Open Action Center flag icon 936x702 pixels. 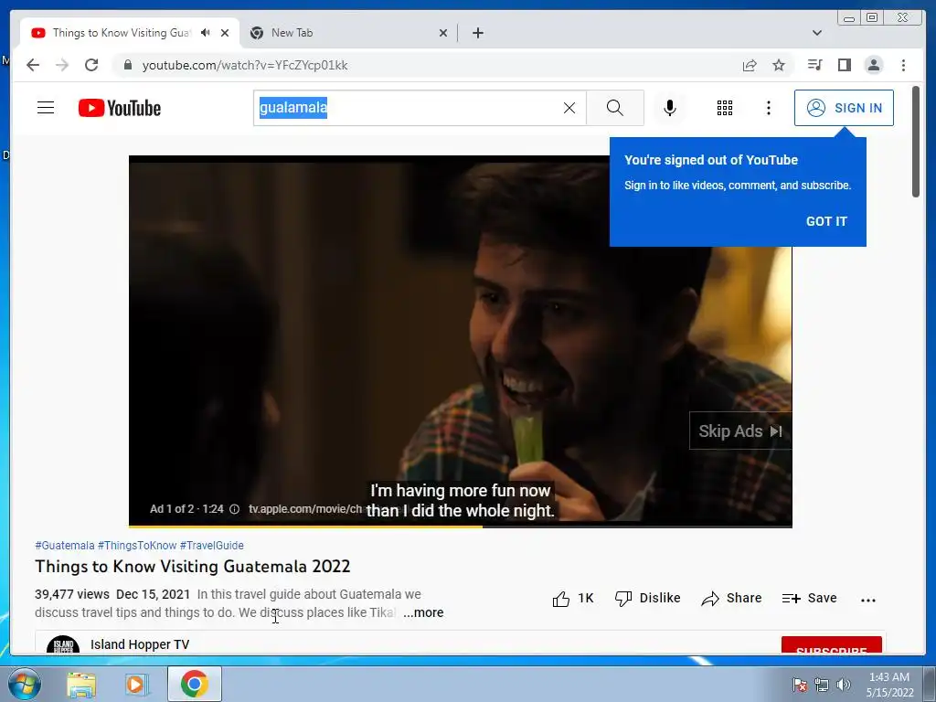click(799, 685)
